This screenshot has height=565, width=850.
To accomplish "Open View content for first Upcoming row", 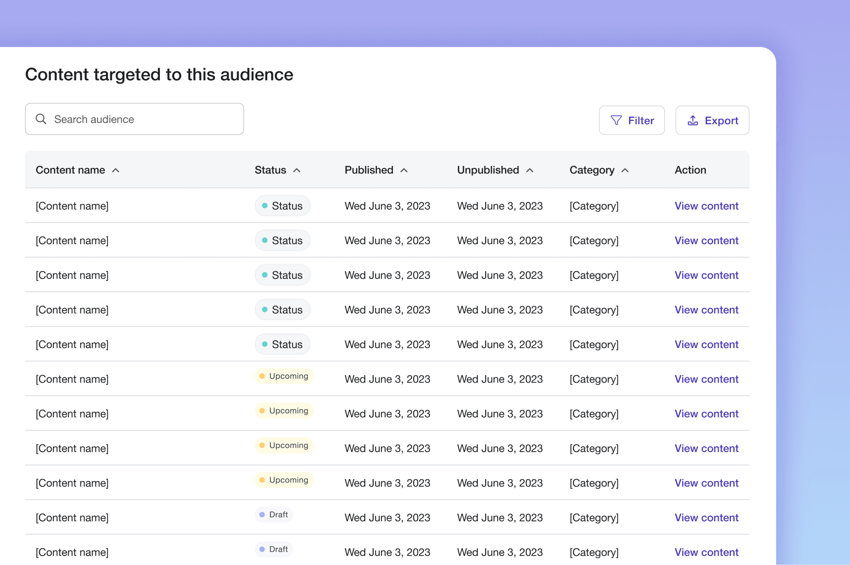I will point(706,379).
